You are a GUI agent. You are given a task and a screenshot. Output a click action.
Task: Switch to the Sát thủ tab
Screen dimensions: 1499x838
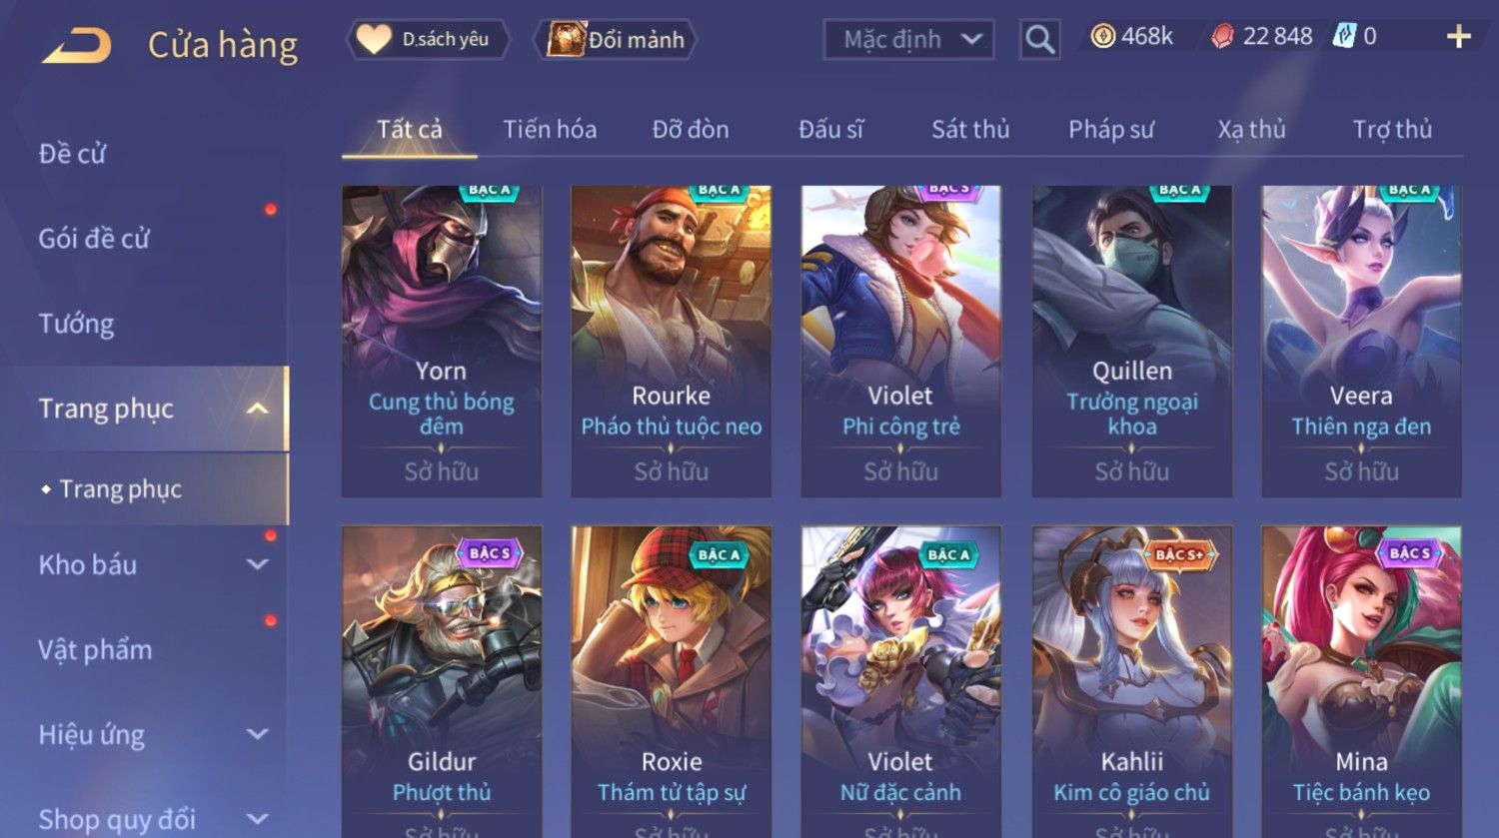(970, 129)
